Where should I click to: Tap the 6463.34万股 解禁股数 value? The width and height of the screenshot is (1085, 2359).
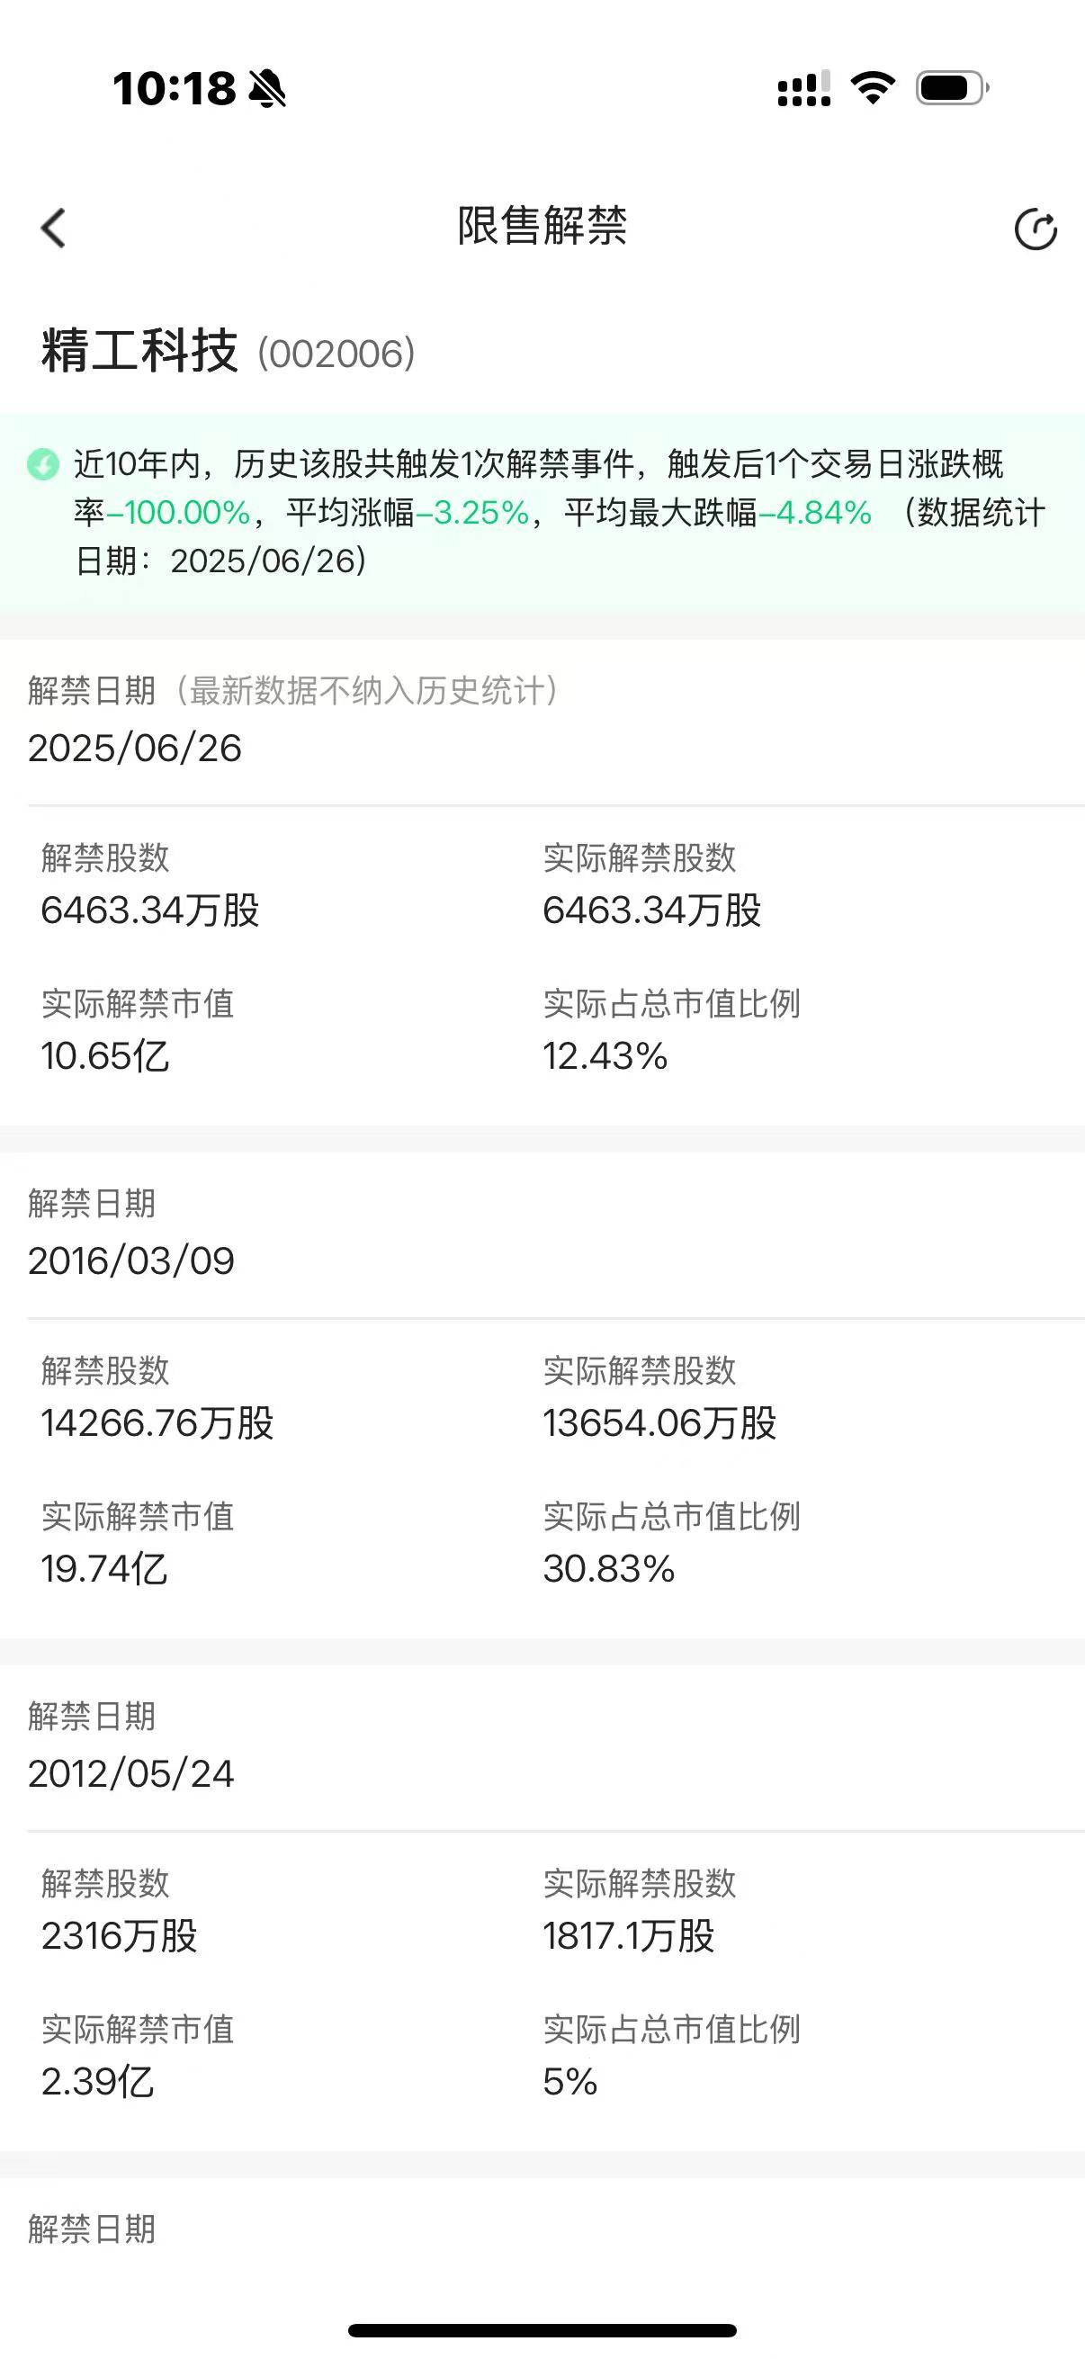click(x=150, y=910)
